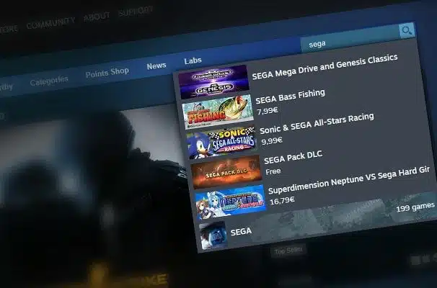Click the 9,99€ price under Sonic Racing

(x=272, y=140)
